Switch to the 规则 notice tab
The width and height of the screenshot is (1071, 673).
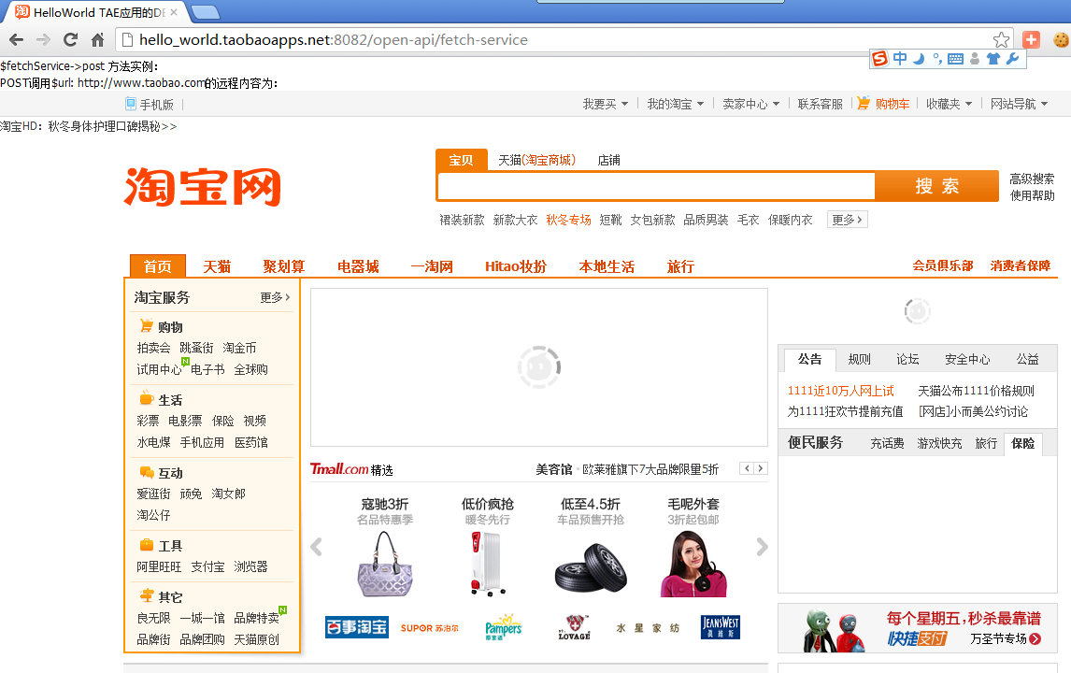(x=859, y=359)
